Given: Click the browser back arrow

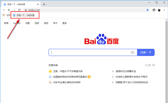Looking at the screenshot, I should point(9,10).
